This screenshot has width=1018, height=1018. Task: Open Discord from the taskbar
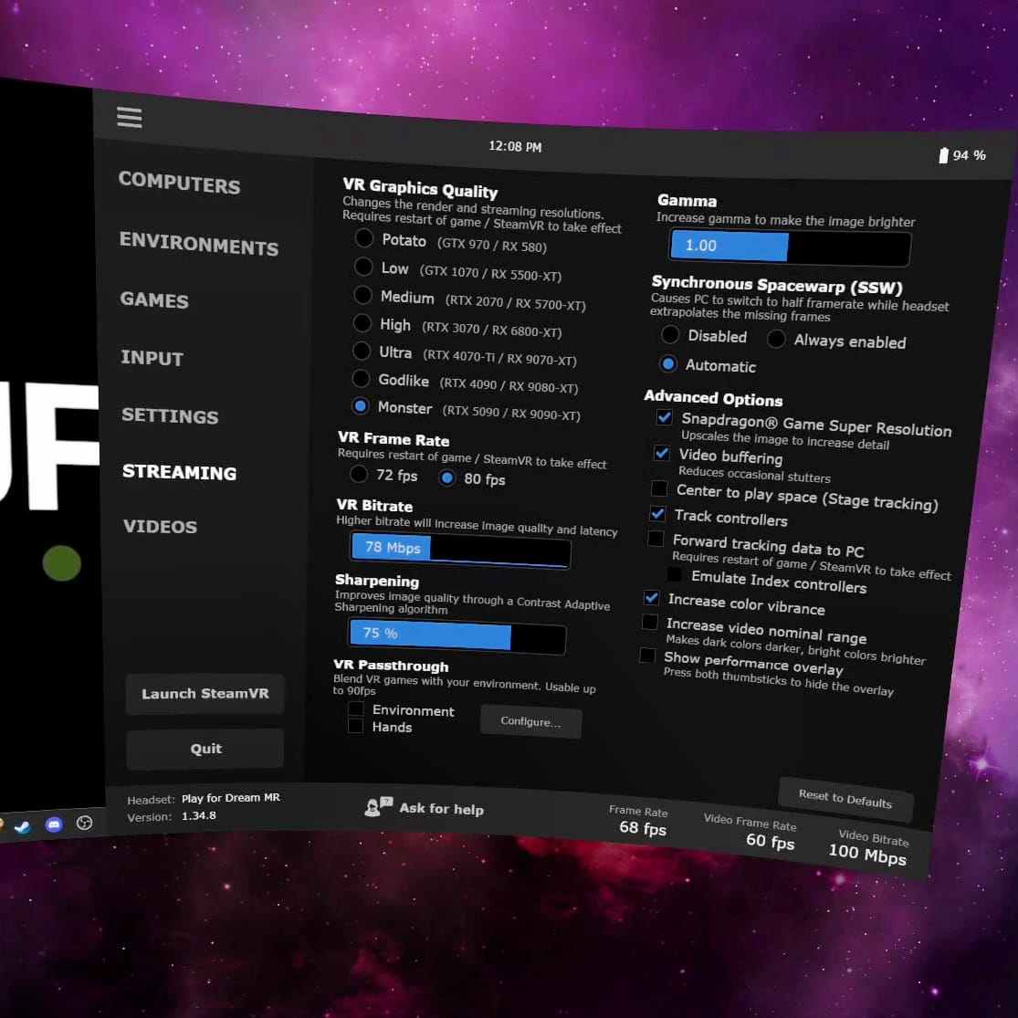[54, 824]
